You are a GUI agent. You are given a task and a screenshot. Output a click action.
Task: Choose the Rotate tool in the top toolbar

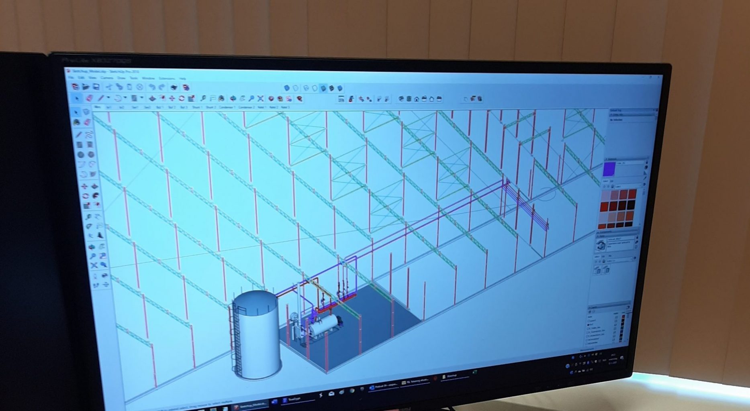click(182, 98)
